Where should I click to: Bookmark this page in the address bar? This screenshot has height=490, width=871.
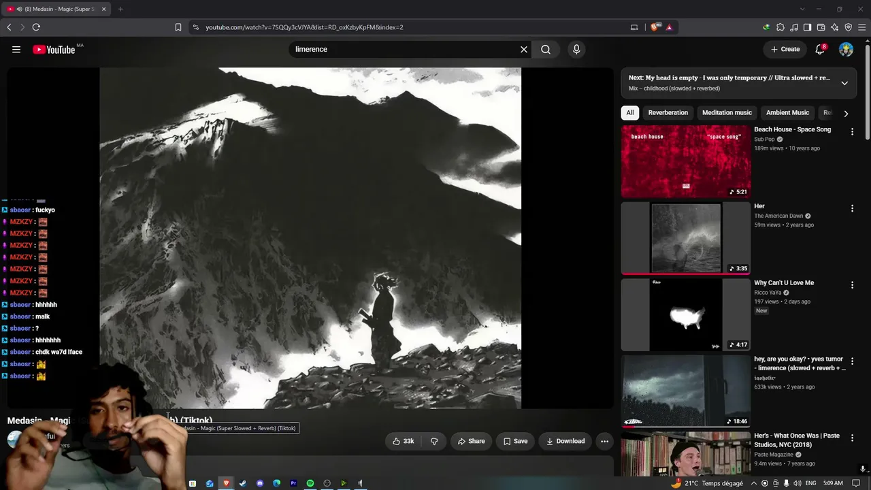point(178,27)
